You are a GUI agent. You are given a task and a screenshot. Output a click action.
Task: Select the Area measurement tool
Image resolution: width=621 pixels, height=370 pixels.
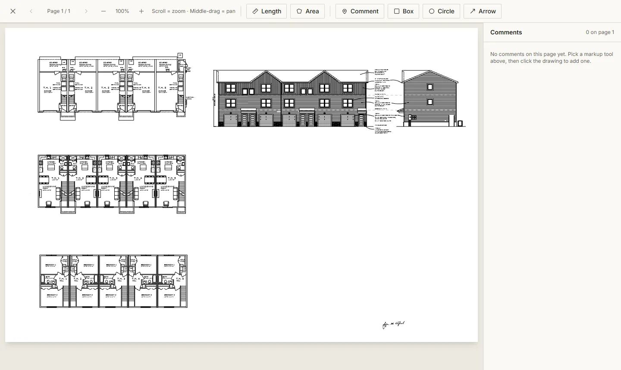pyautogui.click(x=307, y=11)
